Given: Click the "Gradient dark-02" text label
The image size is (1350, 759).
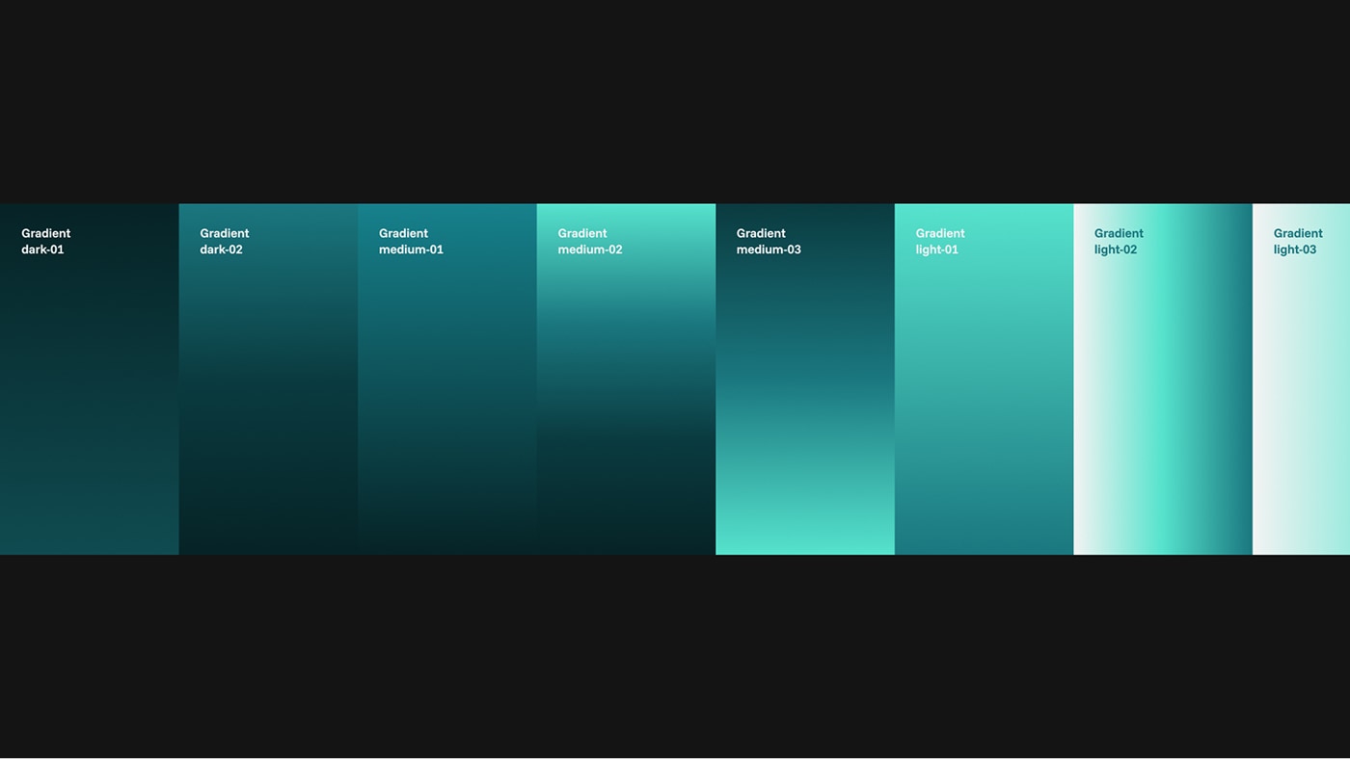Looking at the screenshot, I should pyautogui.click(x=224, y=241).
